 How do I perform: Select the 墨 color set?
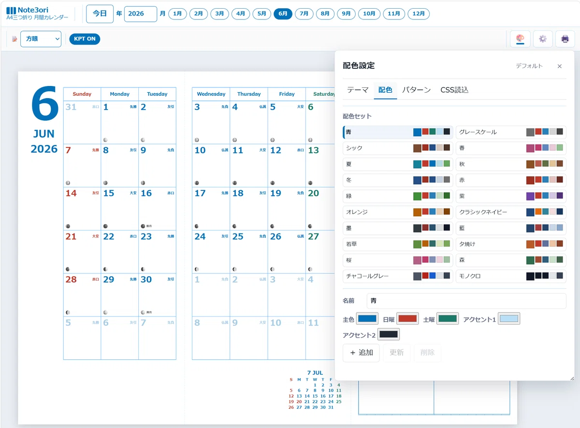point(398,228)
